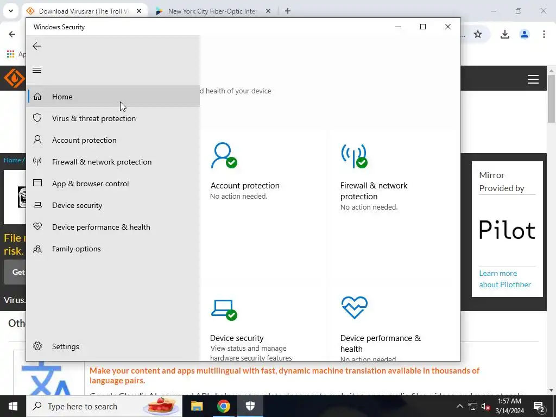Screen dimensions: 556x417
Task: Open Firewall & network protection sidebar entry
Action: coord(113,162)
